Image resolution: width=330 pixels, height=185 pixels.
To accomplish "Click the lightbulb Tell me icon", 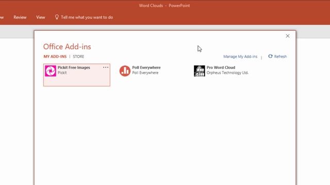I will coord(57,17).
